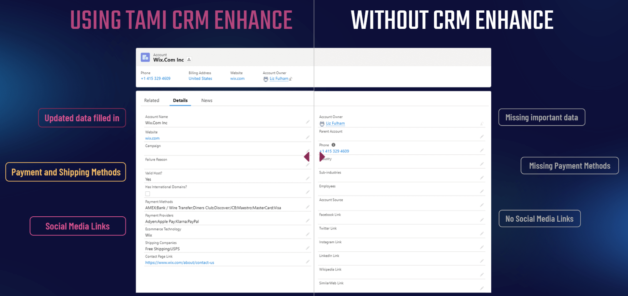628x296 pixels.
Task: Open the United States billing address link
Action: [x=200, y=79]
